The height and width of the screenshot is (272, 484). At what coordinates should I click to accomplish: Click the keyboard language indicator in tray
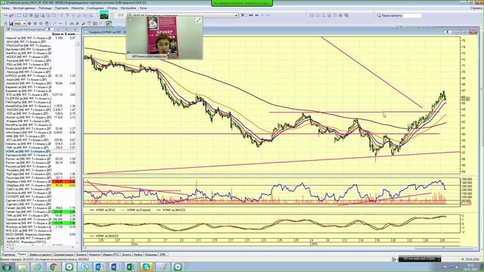pos(419,259)
